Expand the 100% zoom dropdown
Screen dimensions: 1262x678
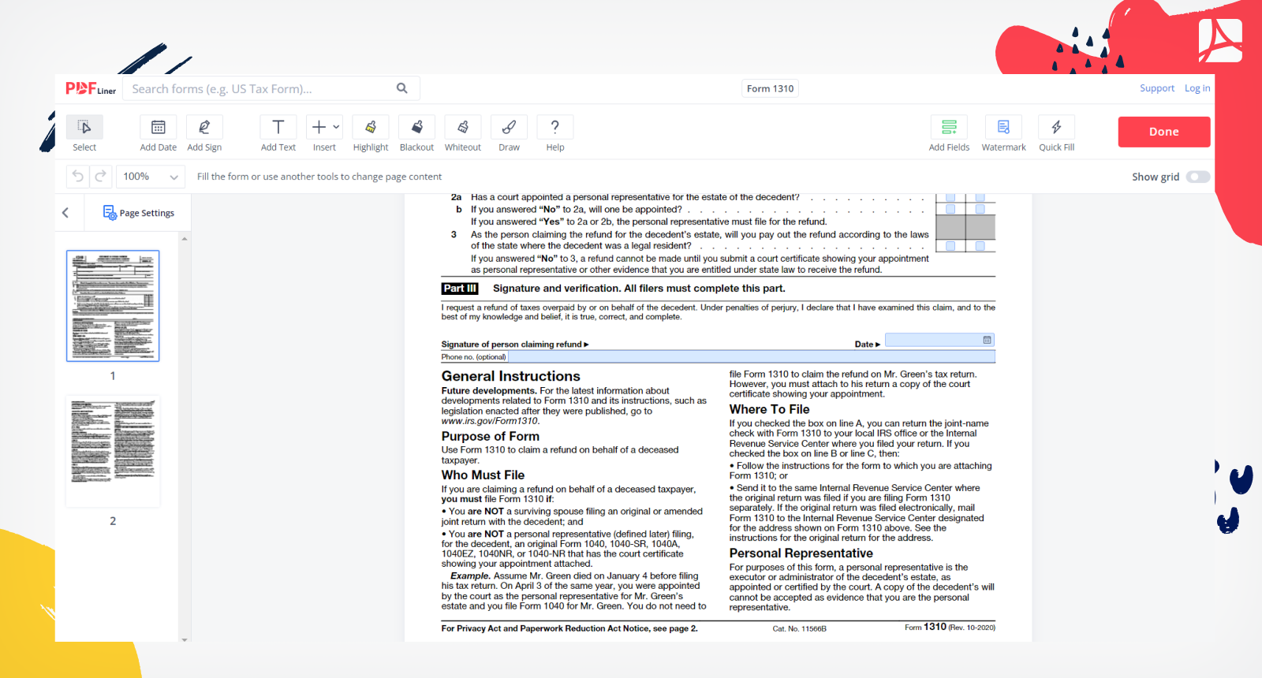point(151,177)
